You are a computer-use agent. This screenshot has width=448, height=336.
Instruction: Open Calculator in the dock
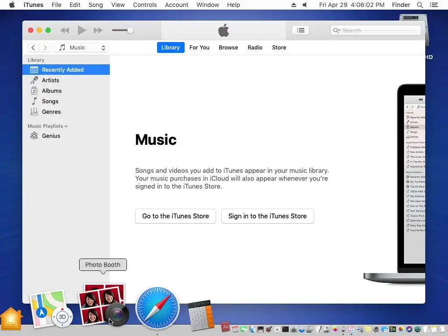[x=201, y=315]
